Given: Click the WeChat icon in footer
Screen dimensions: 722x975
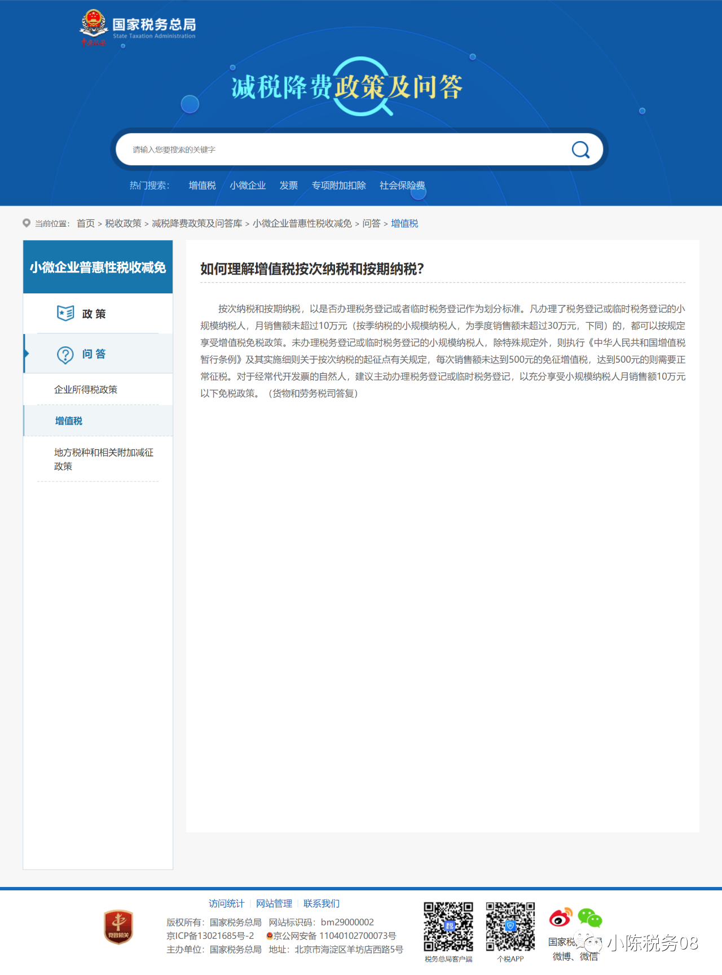Looking at the screenshot, I should [x=590, y=918].
